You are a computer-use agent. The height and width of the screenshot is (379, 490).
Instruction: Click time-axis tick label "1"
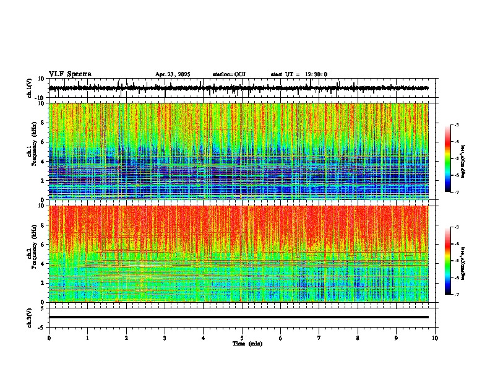tap(87, 338)
